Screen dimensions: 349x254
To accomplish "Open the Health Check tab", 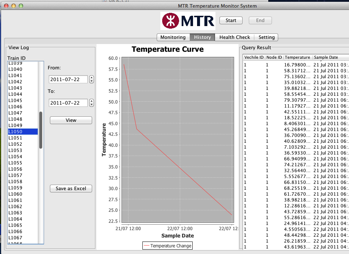I will pyautogui.click(x=235, y=37).
